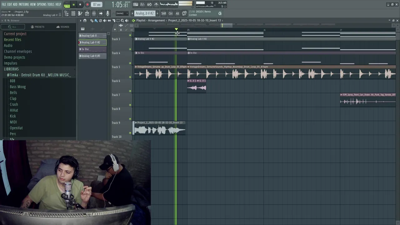Toggle the 3.2 recording countdown

tap(142, 4)
